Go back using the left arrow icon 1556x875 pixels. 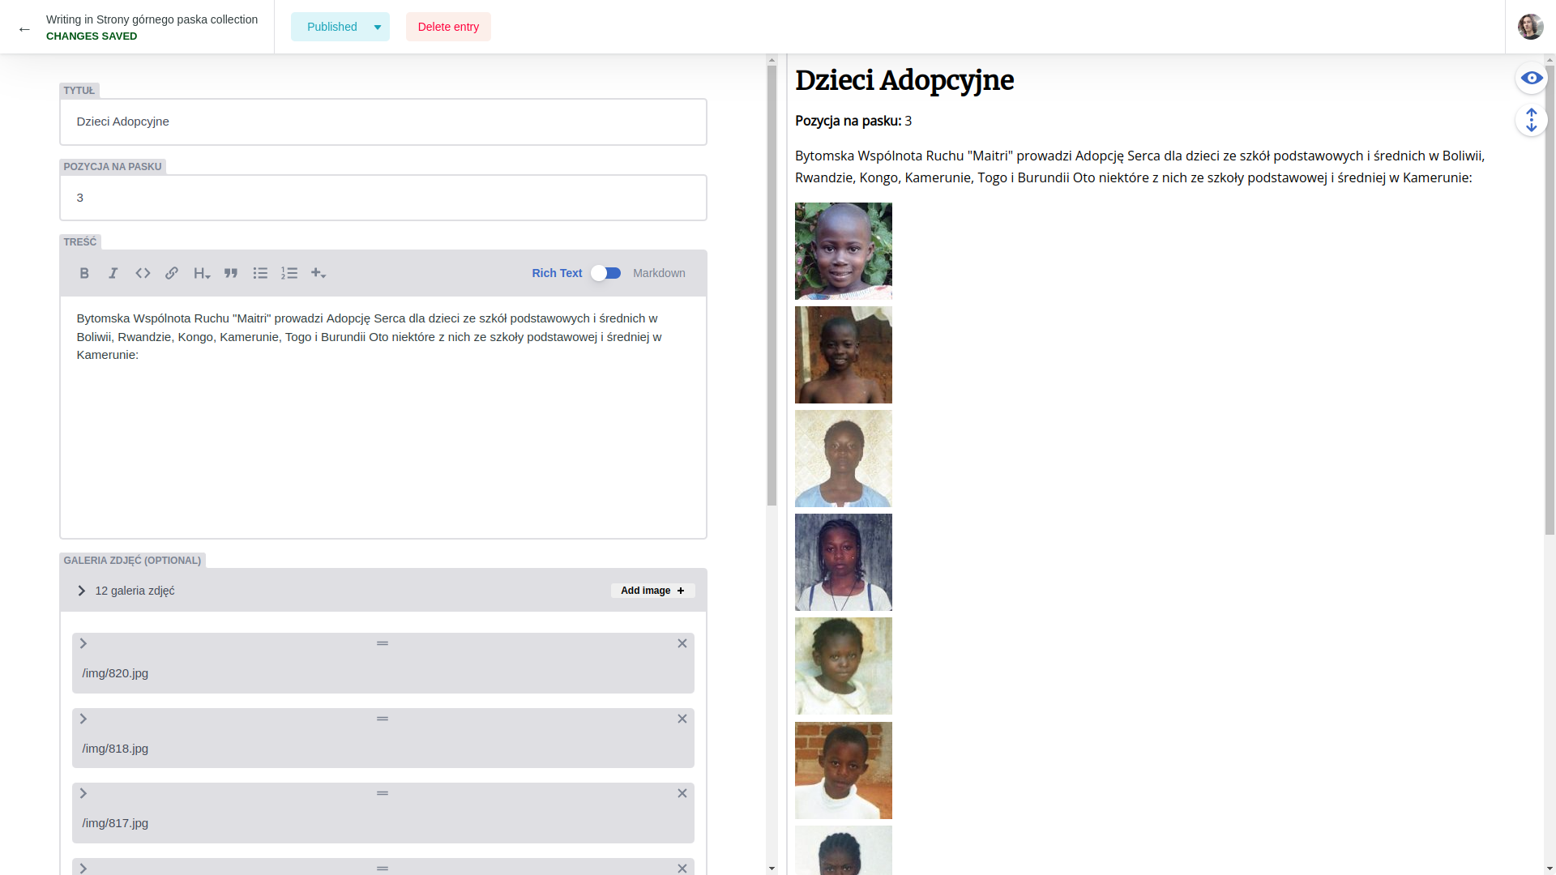[24, 29]
